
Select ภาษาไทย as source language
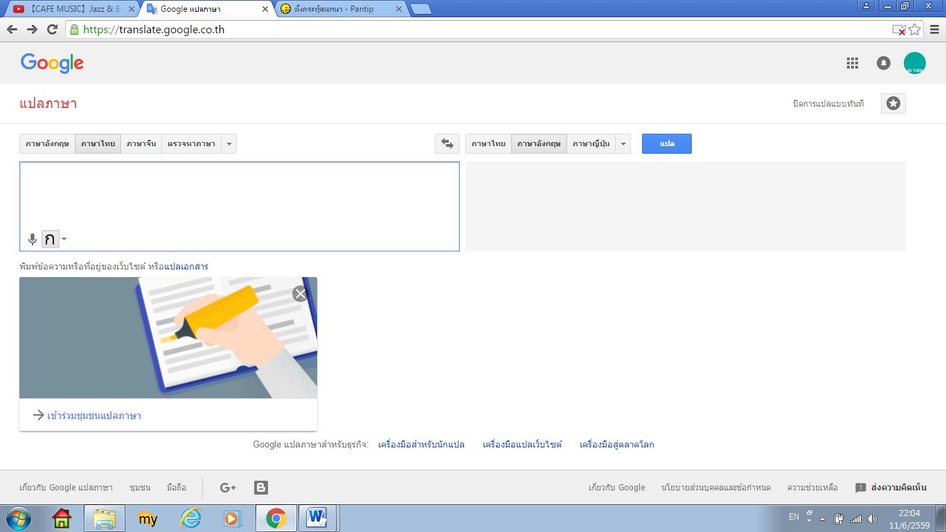point(98,144)
